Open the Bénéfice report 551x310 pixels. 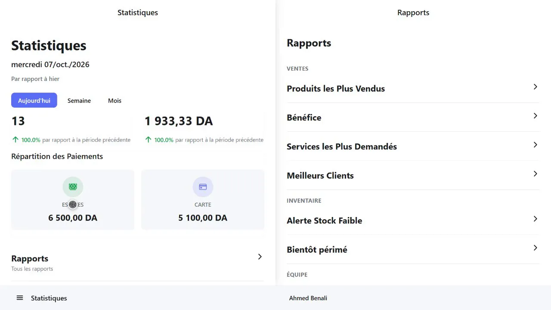point(413,117)
